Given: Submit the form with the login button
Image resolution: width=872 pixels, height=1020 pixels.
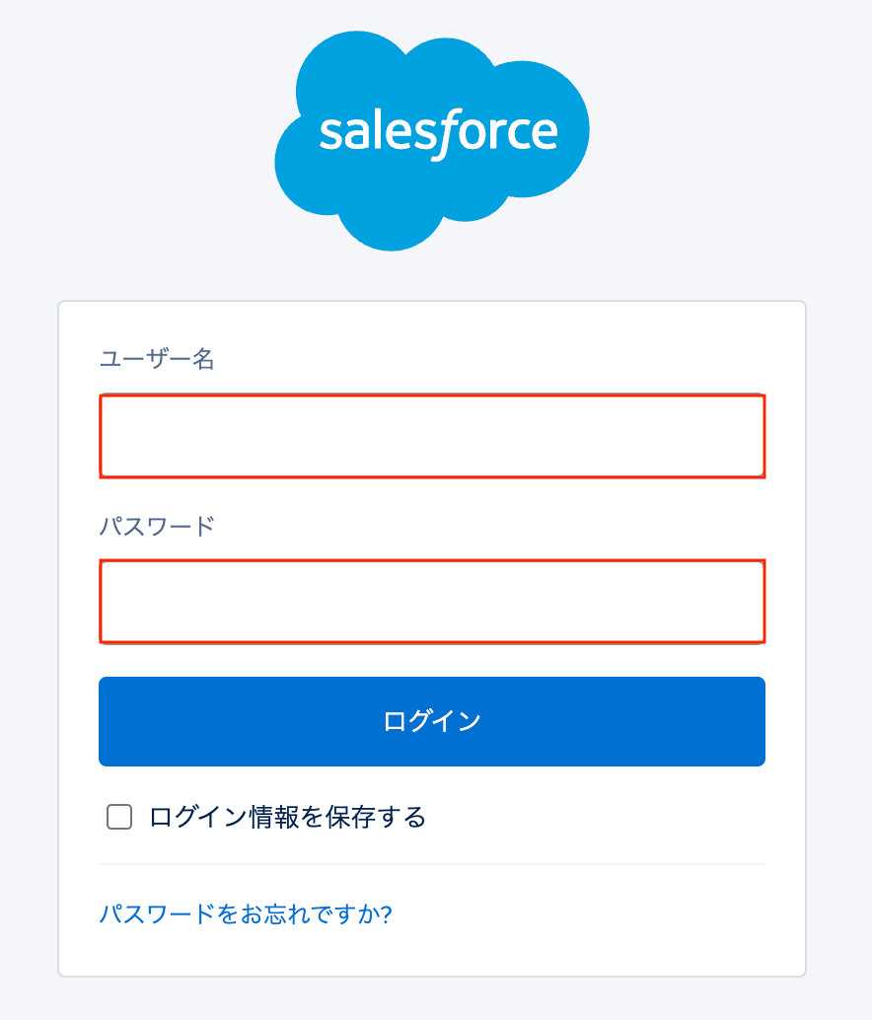Looking at the screenshot, I should click(432, 721).
